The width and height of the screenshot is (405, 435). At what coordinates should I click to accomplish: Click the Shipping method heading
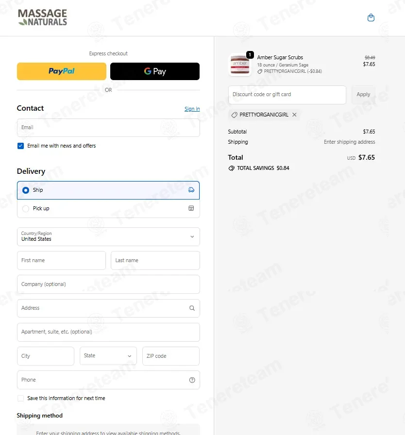tap(40, 416)
